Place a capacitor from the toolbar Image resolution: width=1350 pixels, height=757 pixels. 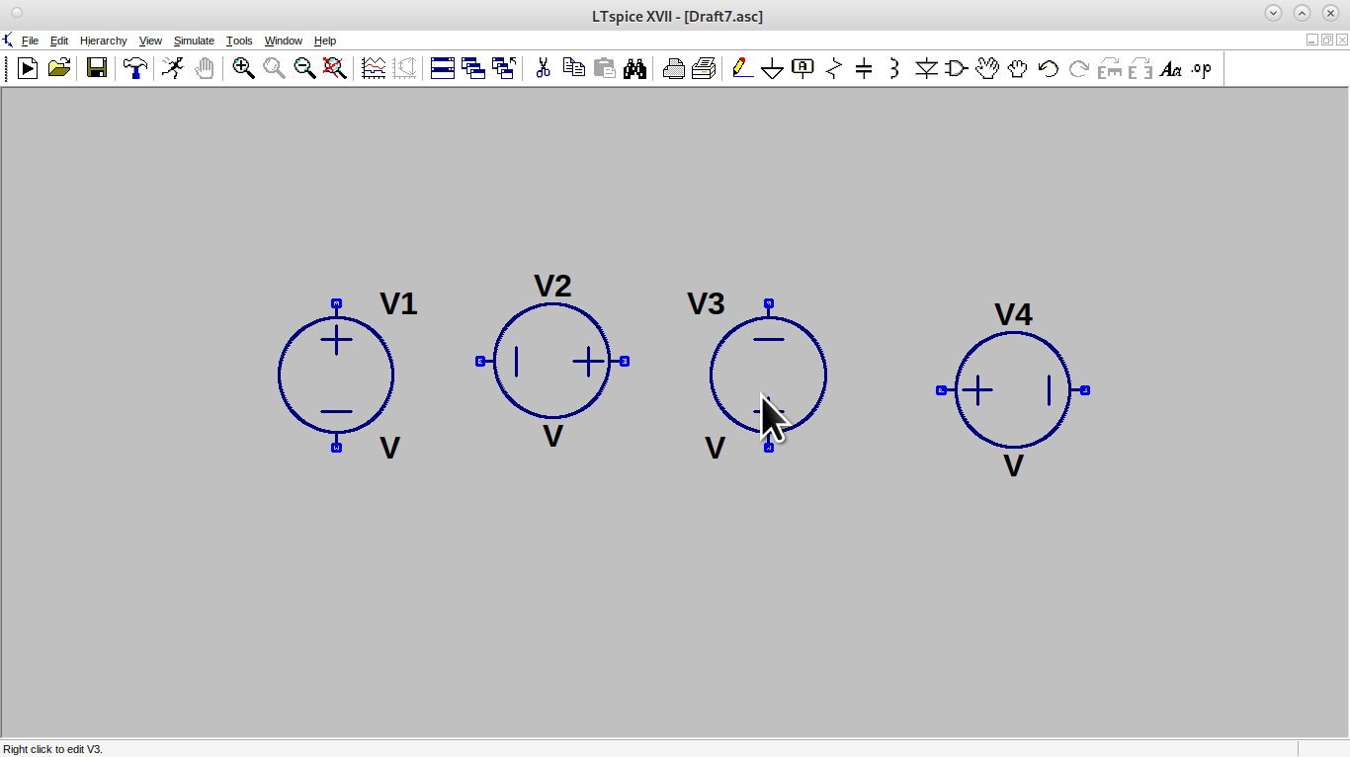pos(864,68)
